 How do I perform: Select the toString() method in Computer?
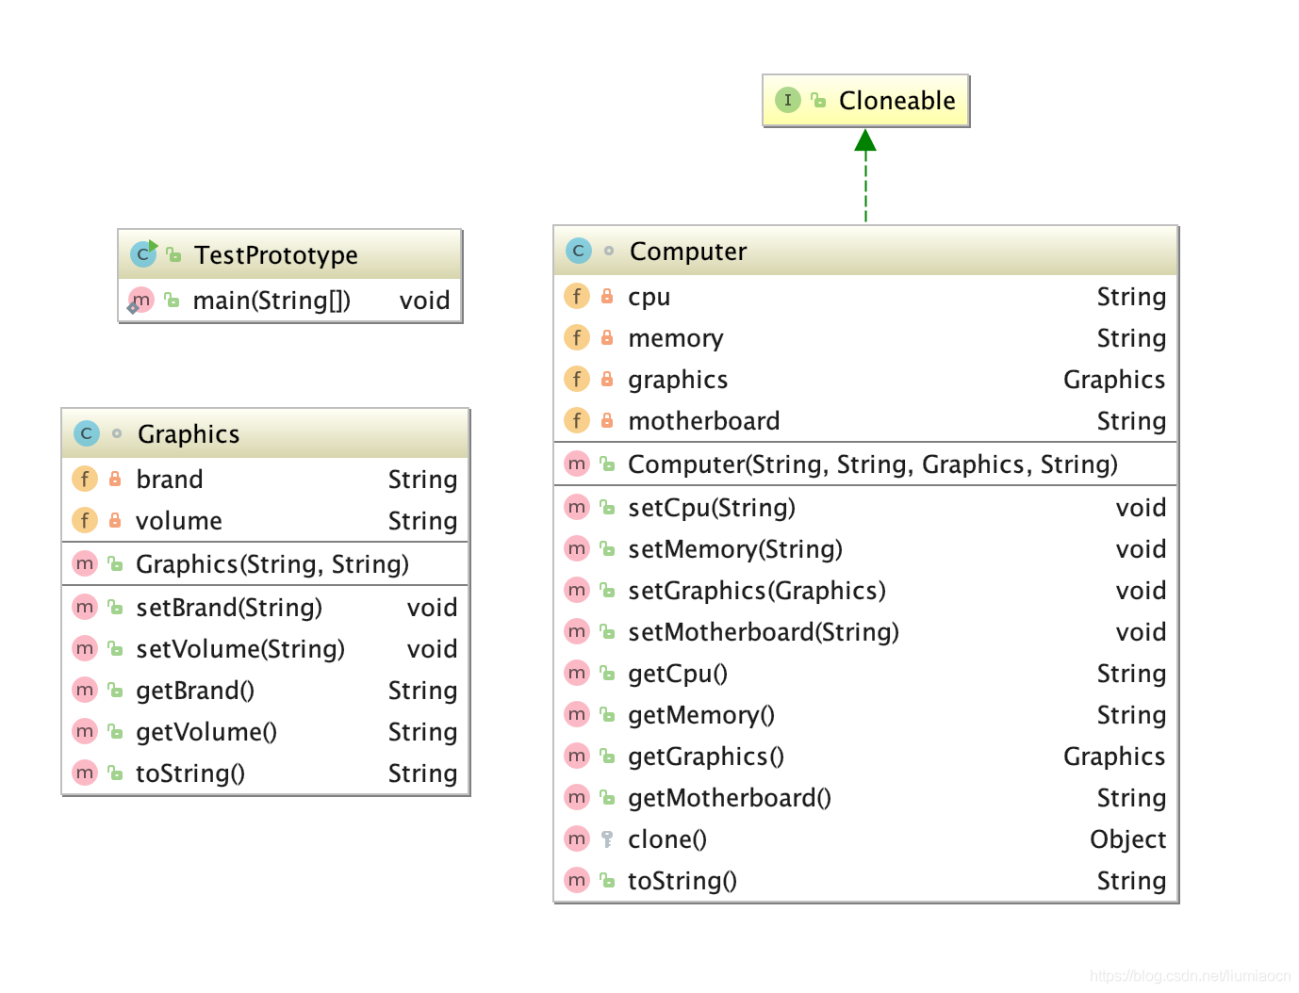coord(682,881)
